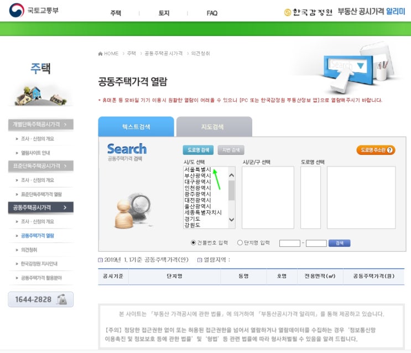Viewport: 411px width, 353px height.
Task: Click the wide 도로명 선택 list box
Action: click(x=361, y=198)
